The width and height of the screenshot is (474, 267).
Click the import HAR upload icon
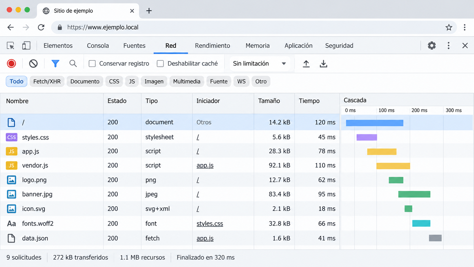point(306,64)
